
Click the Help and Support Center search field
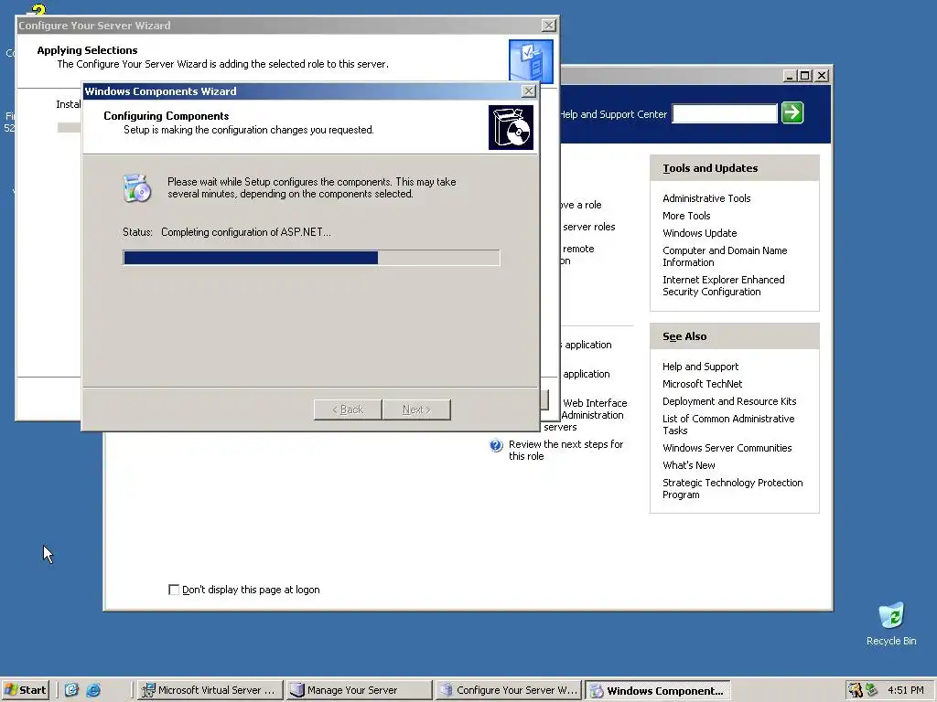pyautogui.click(x=725, y=113)
